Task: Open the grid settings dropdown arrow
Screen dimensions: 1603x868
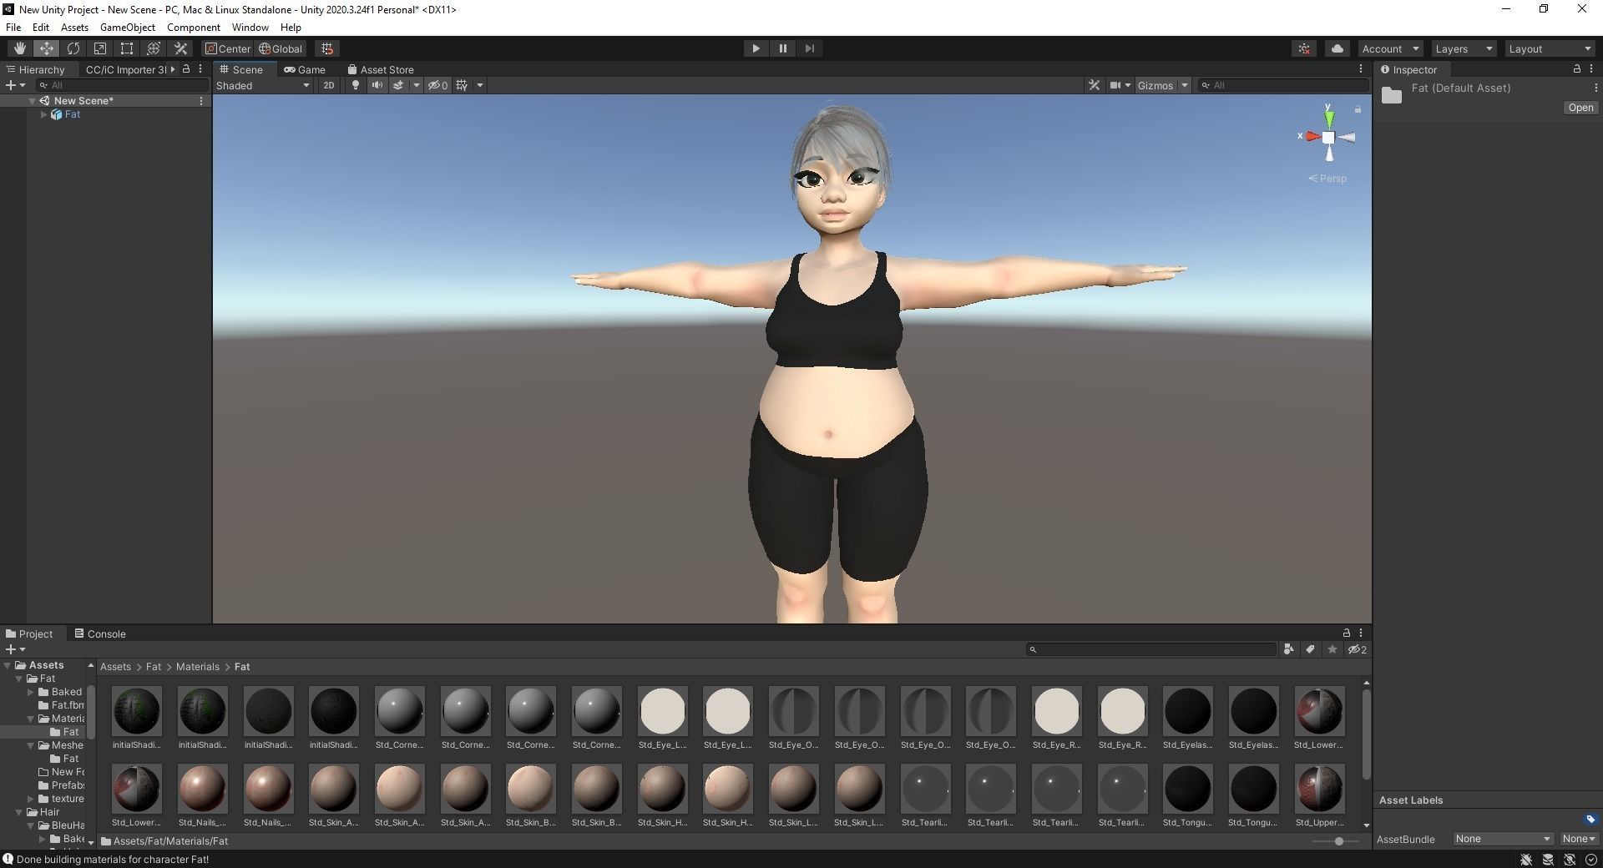Action: pos(479,85)
